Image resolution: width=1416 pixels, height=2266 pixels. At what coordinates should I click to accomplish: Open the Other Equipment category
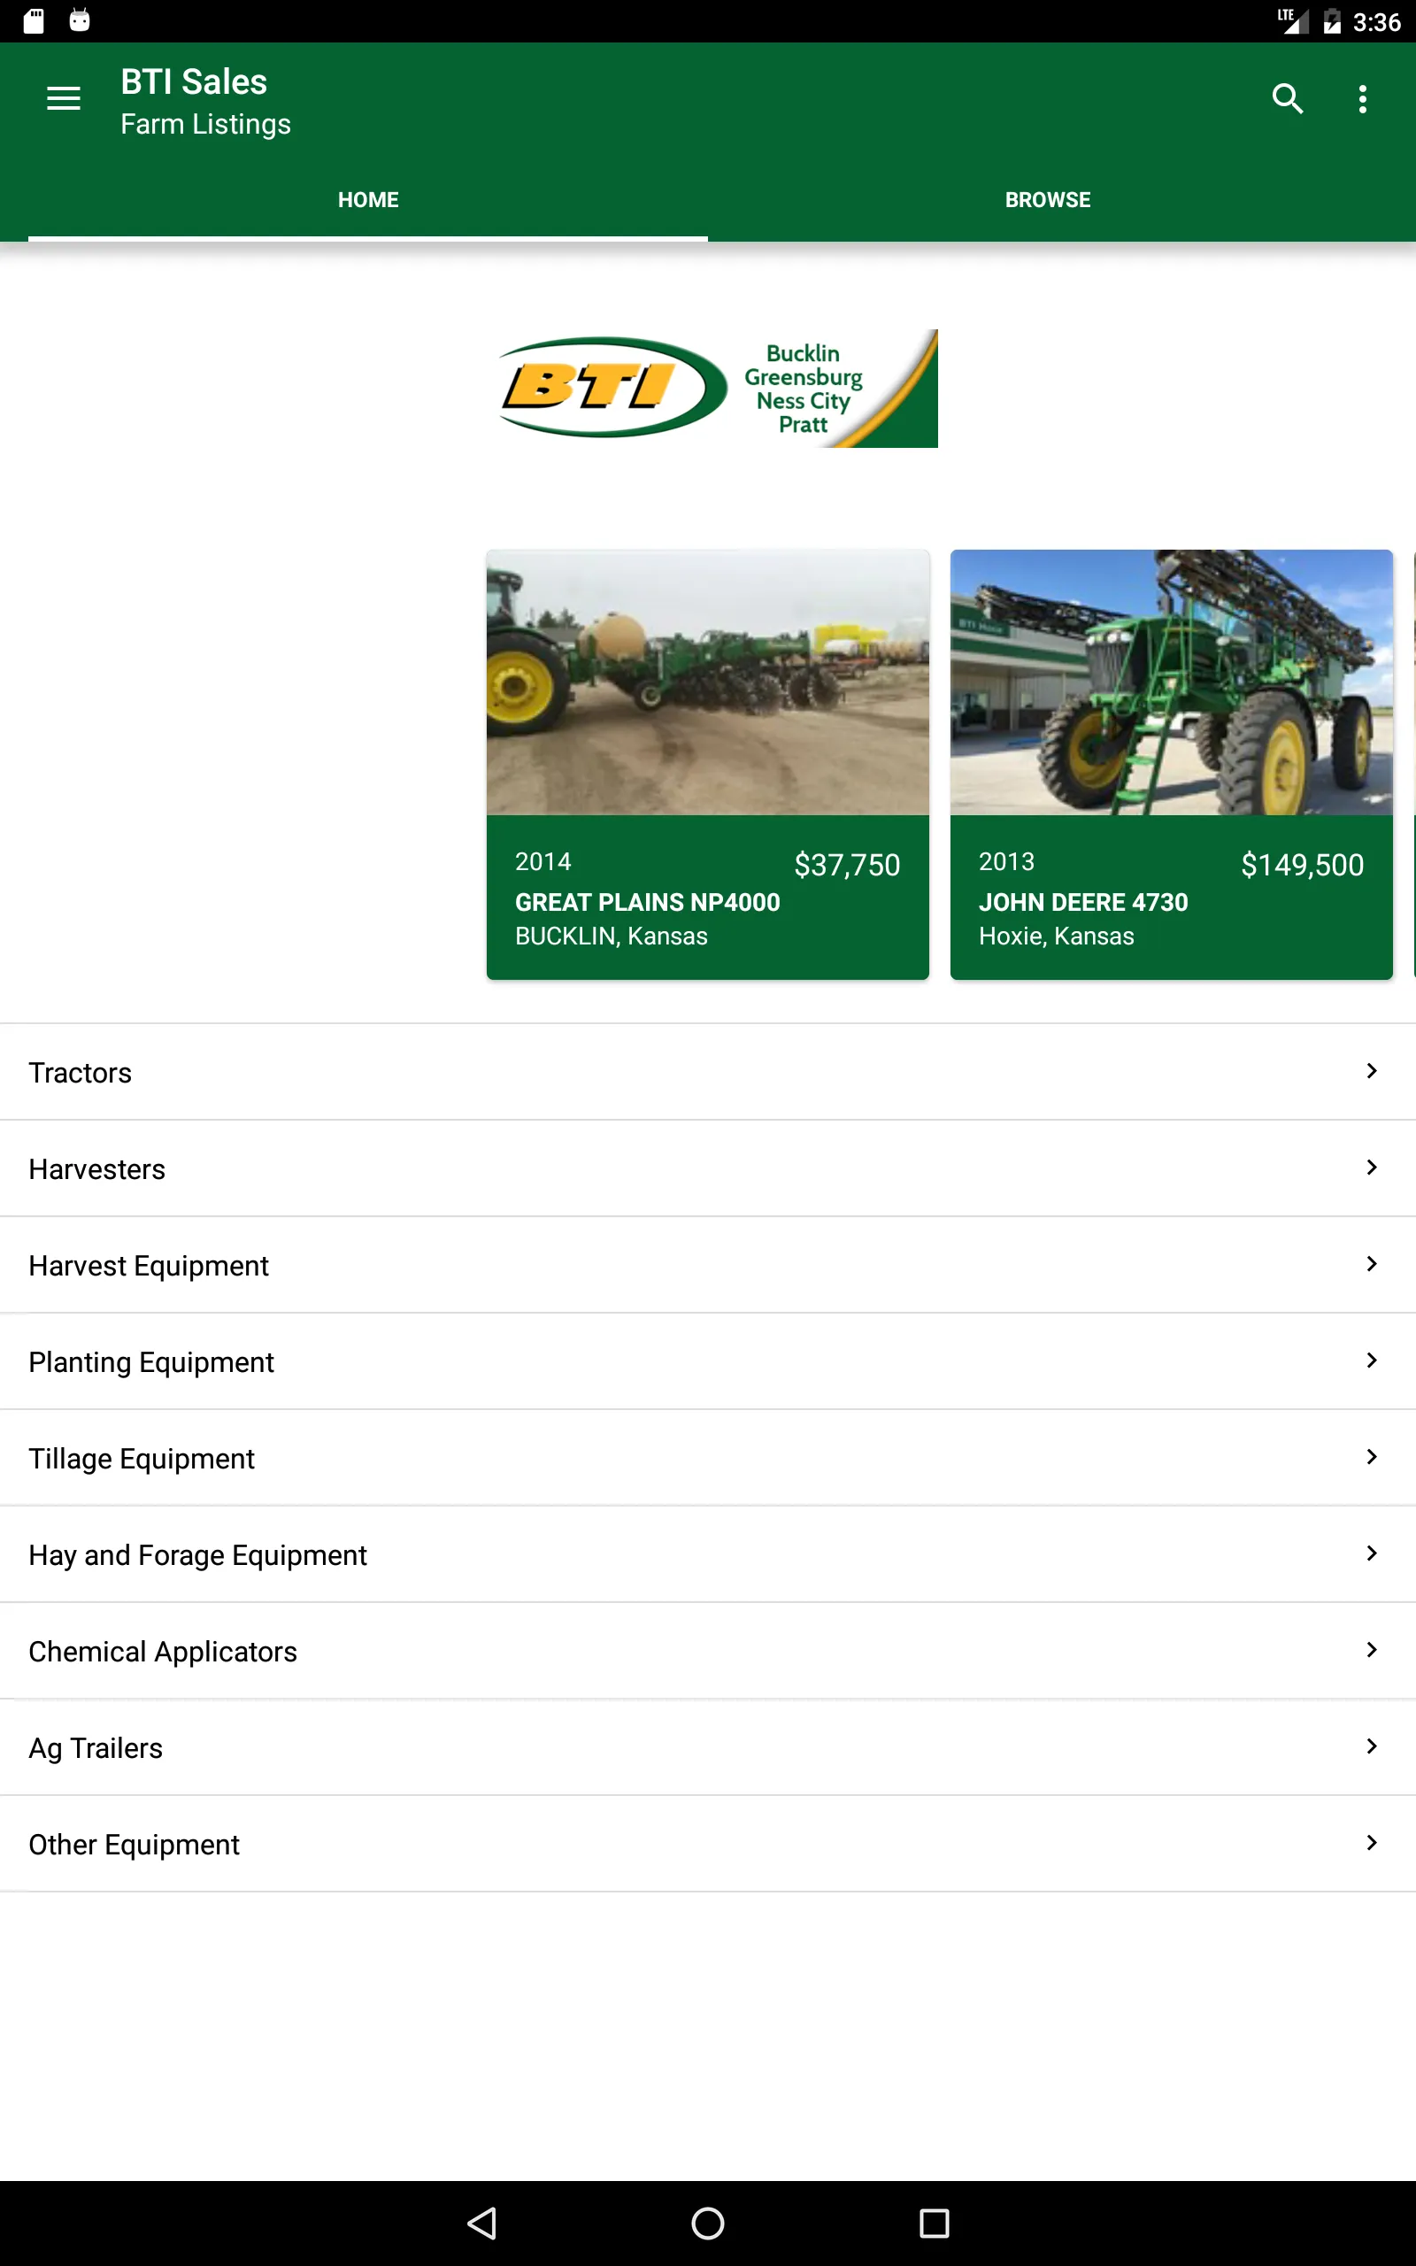[708, 1844]
